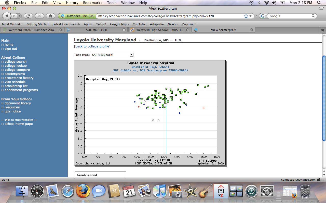This screenshot has width=326, height=203.
Task: Open Finder from the Dock
Action: pyautogui.click(x=21, y=191)
